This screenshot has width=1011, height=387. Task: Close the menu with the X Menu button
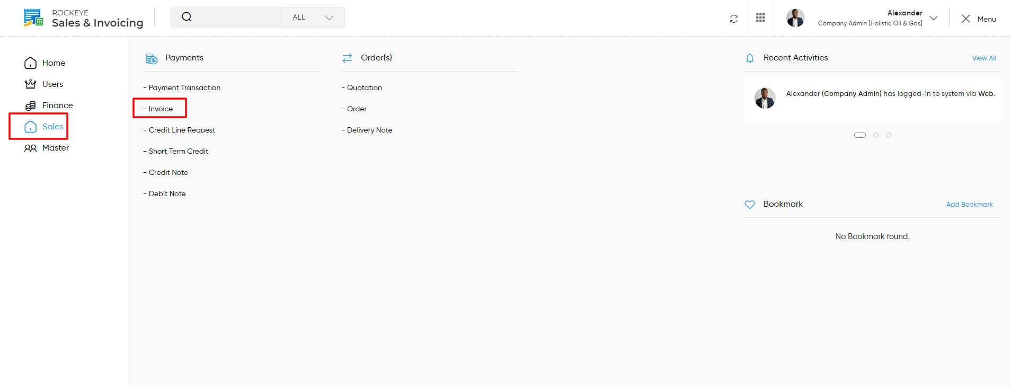(979, 19)
